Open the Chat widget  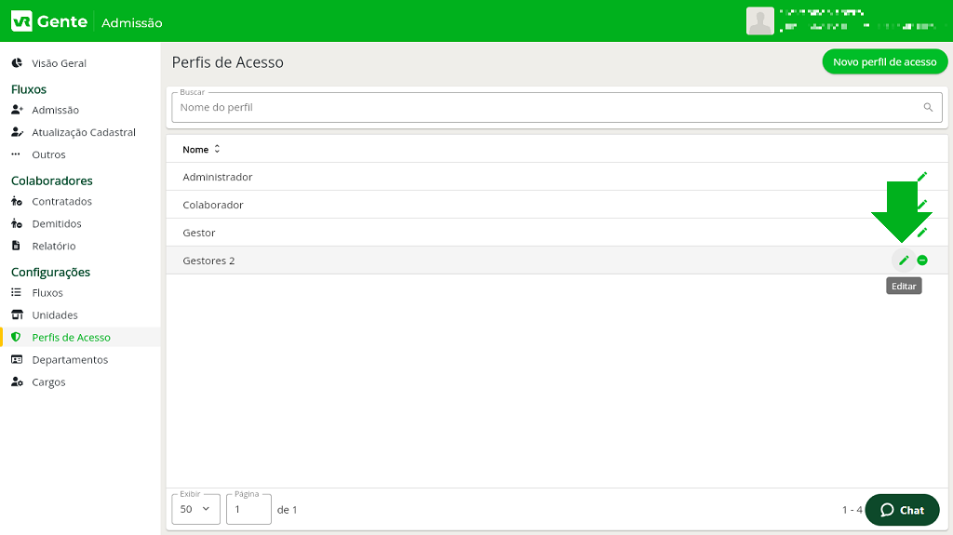coord(902,510)
